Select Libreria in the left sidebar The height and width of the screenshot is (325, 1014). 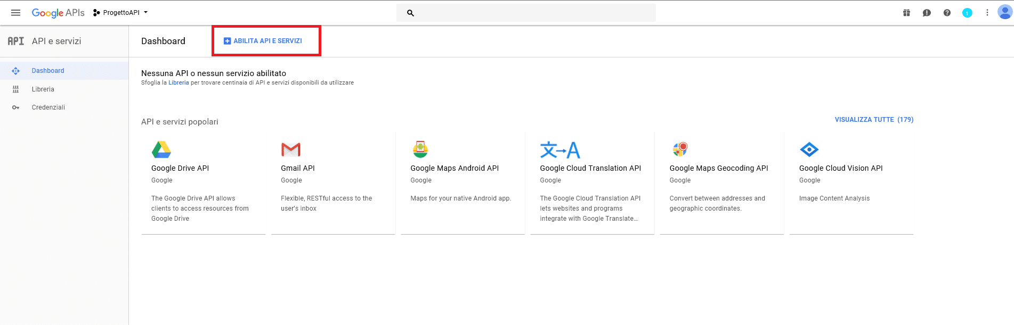[64, 89]
